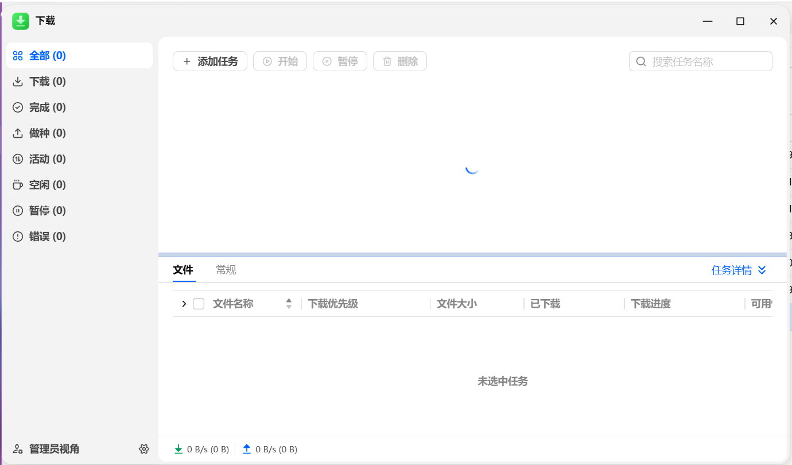
Task: Click the download speed 0 B/s (0 B) text
Action: coord(208,449)
